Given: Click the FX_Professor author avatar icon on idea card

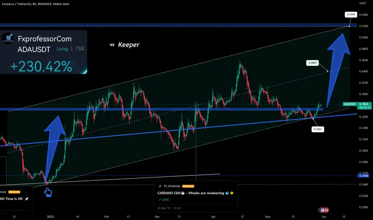Looking at the screenshot, I should pyautogui.click(x=160, y=186).
